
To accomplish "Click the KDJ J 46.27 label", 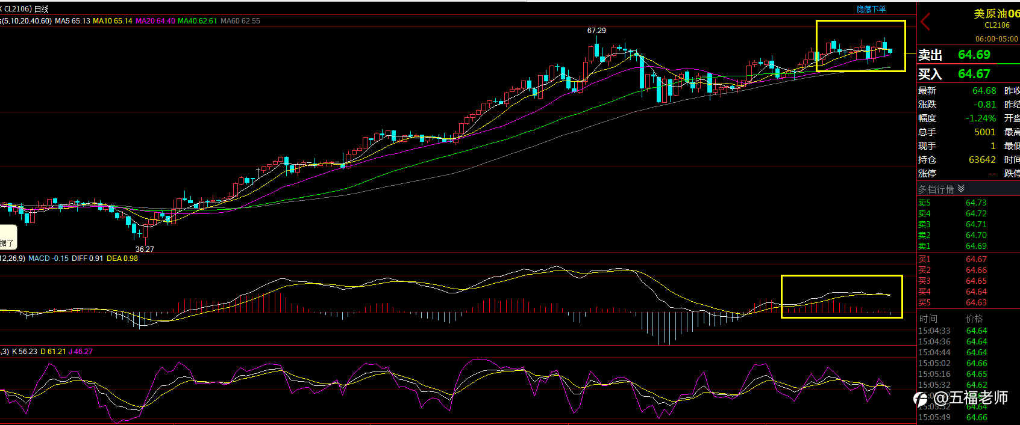I will (81, 352).
